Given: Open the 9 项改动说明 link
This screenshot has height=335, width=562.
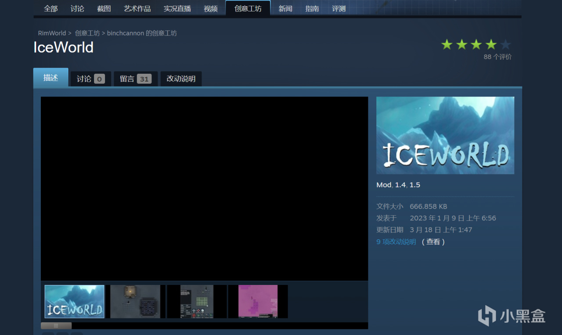Looking at the screenshot, I should [396, 242].
